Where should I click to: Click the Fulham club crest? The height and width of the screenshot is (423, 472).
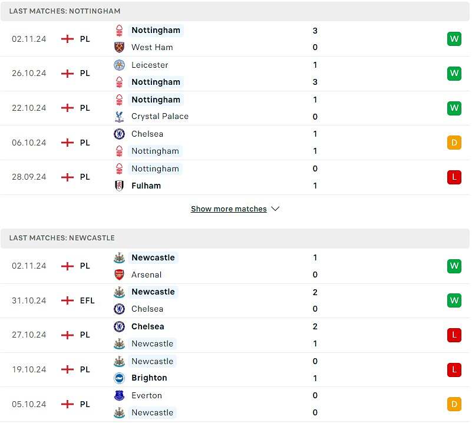[120, 186]
